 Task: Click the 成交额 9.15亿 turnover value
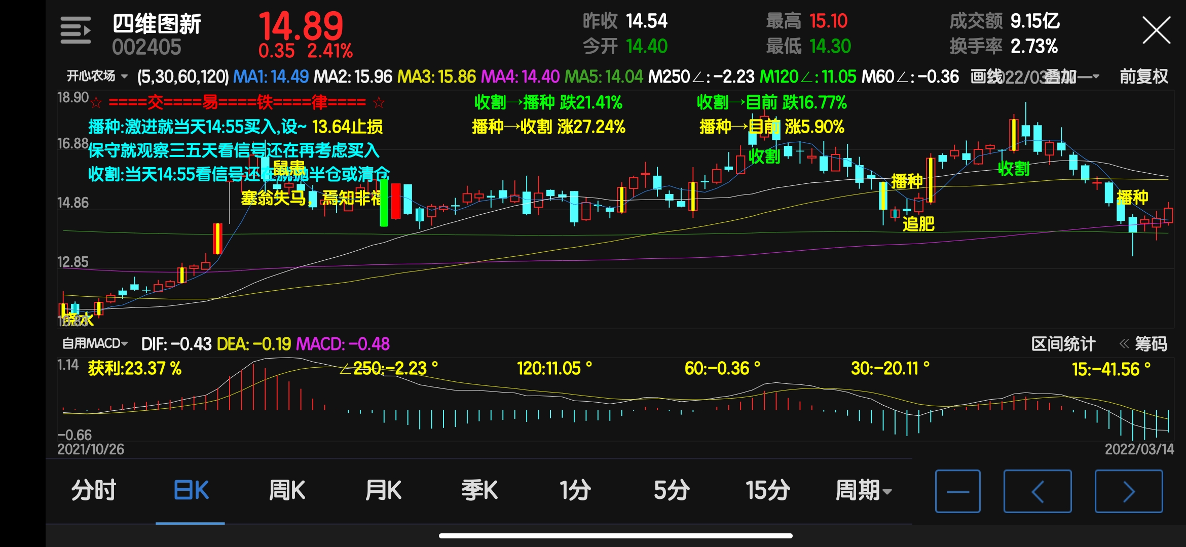click(1005, 21)
